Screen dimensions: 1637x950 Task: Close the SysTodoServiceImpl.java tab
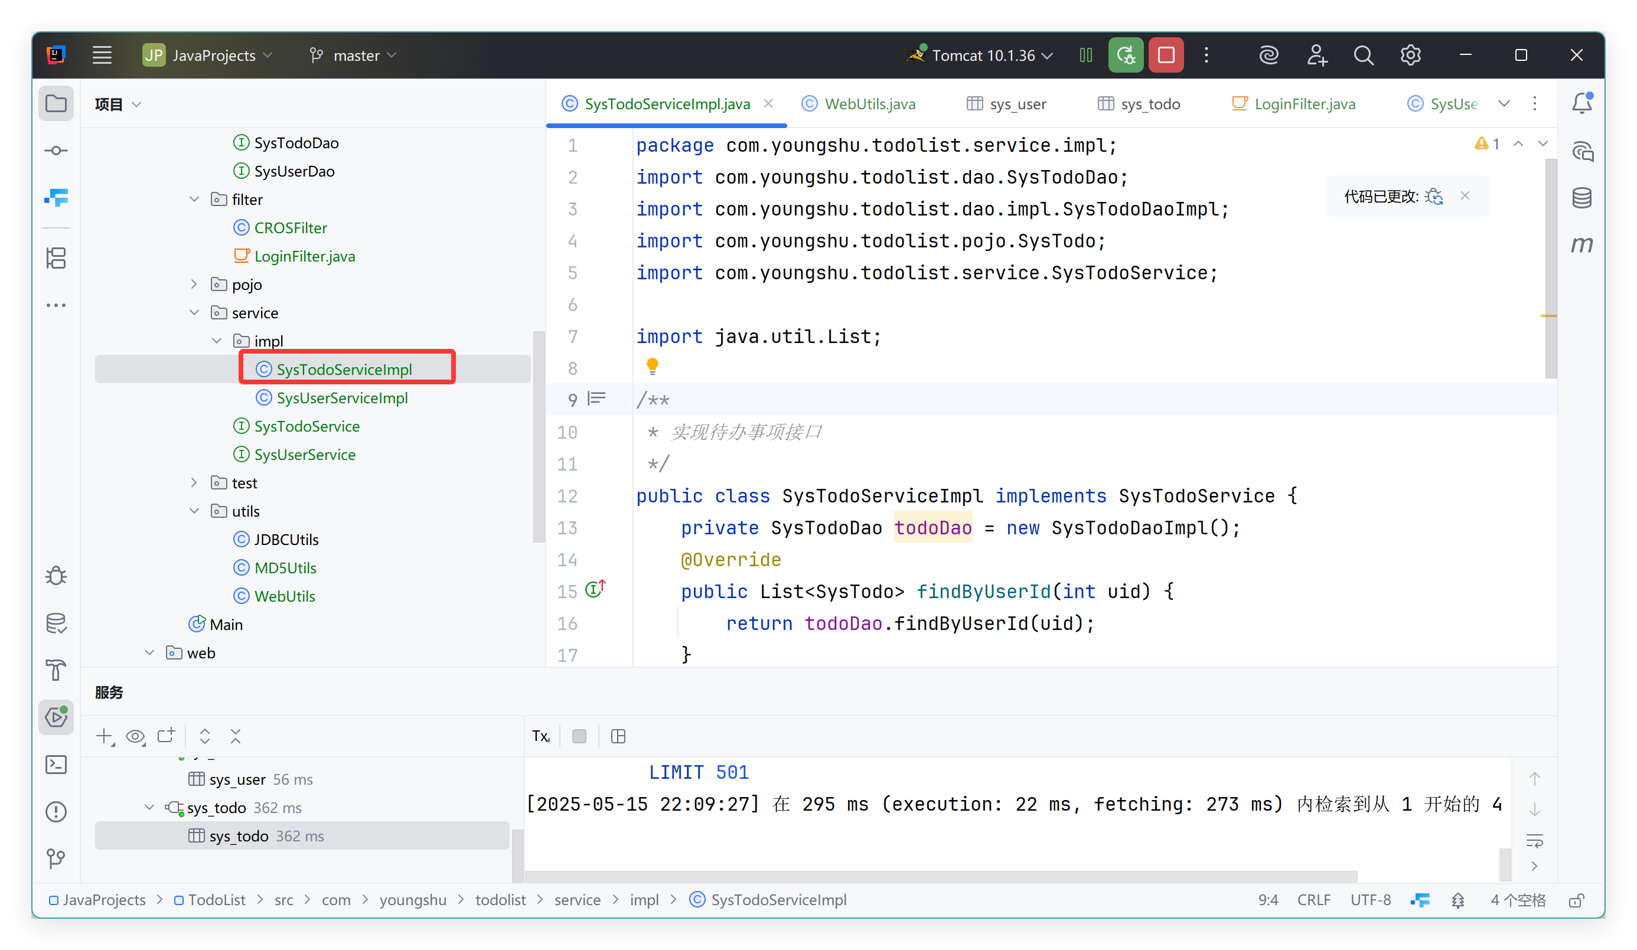coord(768,103)
